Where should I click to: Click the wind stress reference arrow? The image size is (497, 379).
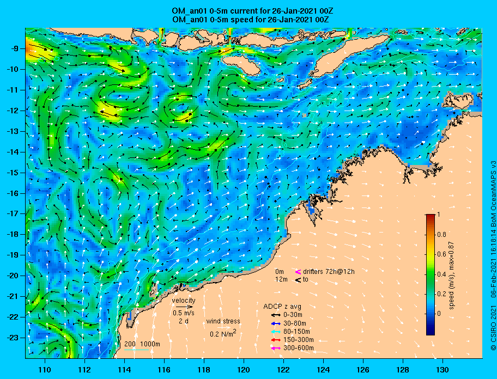click(223, 327)
